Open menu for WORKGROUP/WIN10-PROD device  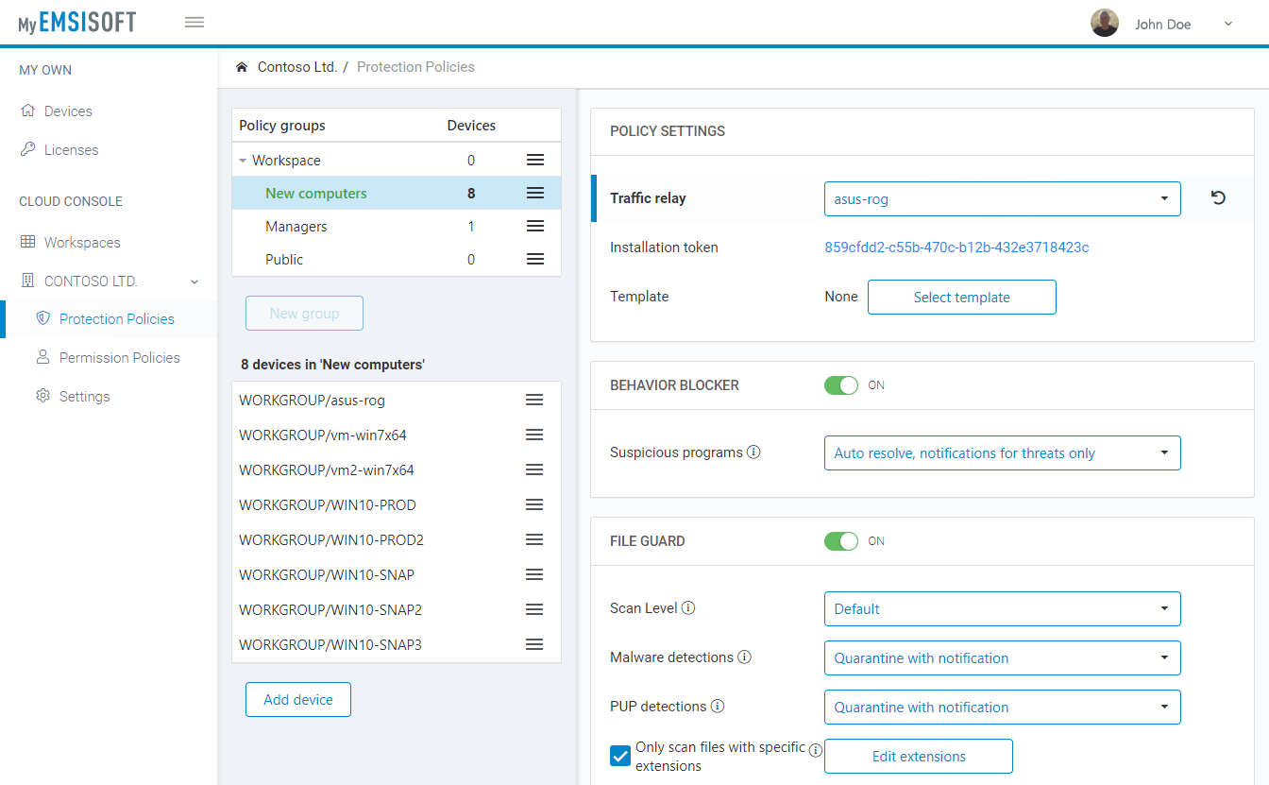click(534, 504)
